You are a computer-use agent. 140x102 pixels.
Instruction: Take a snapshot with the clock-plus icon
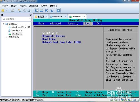click(x=19, y=10)
